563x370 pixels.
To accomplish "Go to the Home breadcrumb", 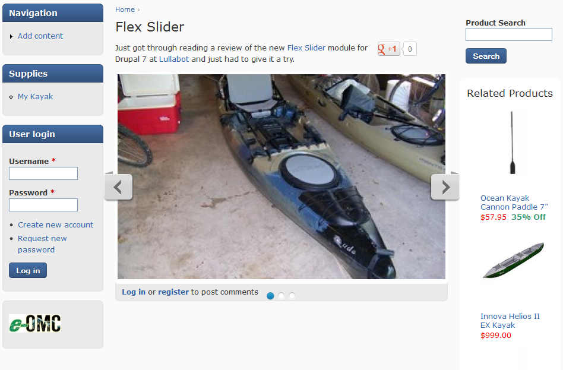I will tap(125, 10).
